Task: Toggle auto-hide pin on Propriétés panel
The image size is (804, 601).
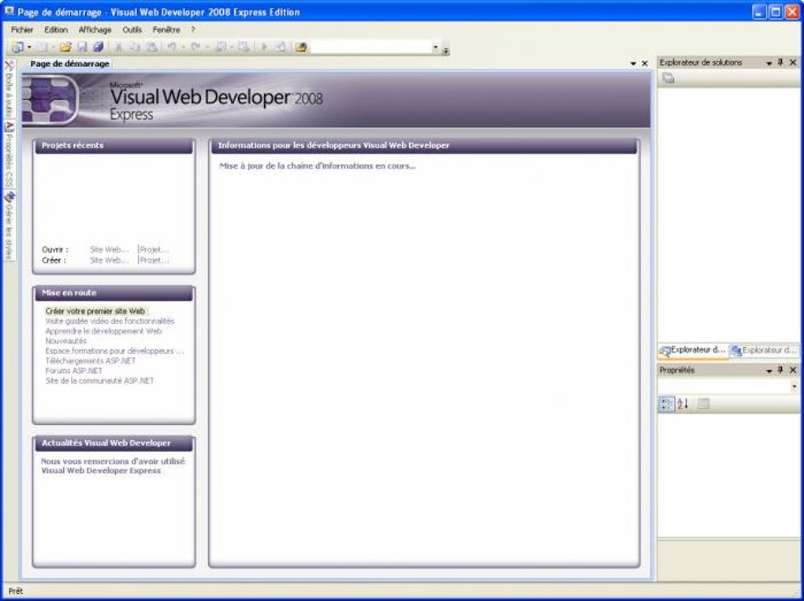Action: (780, 370)
